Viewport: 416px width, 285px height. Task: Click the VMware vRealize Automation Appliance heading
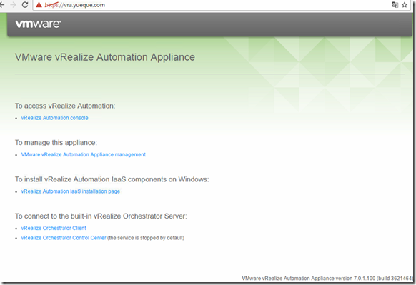[105, 57]
